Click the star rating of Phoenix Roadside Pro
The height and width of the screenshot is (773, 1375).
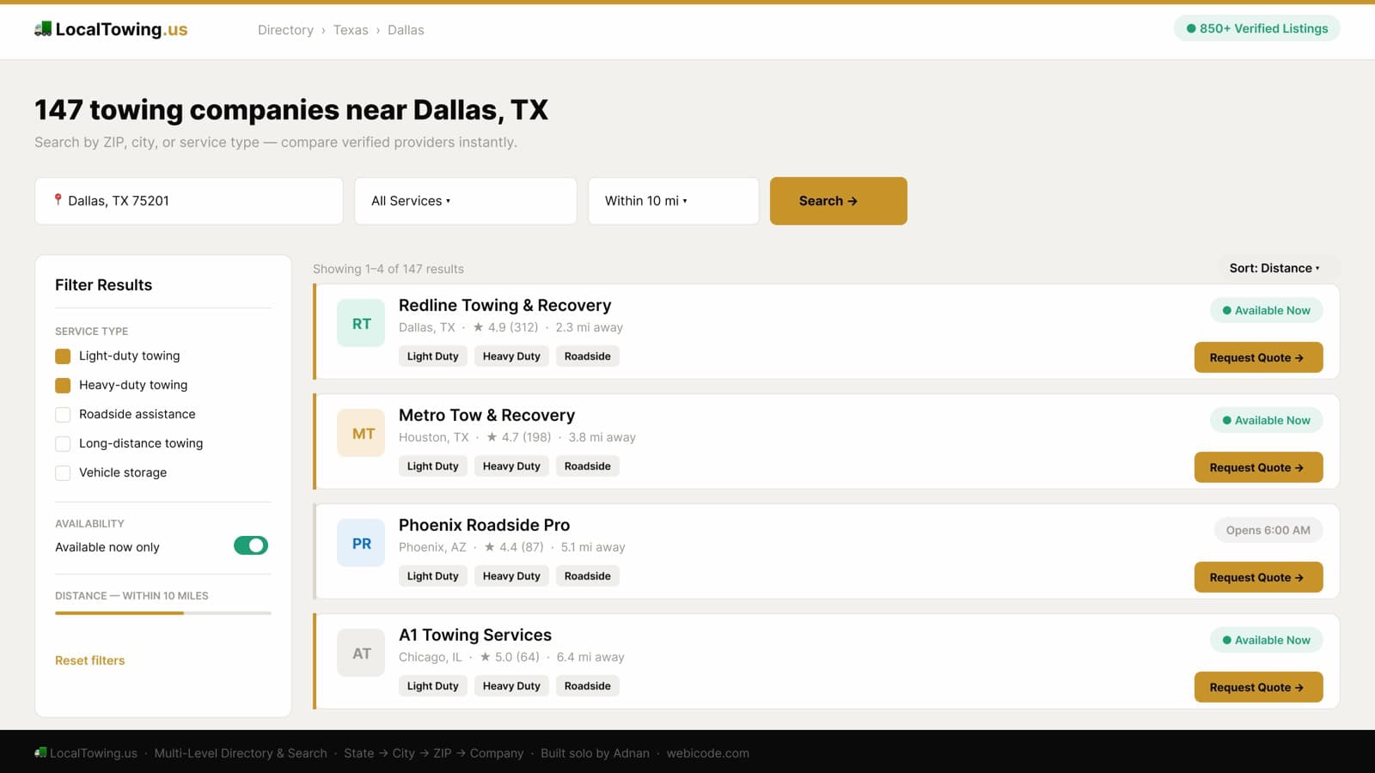[513, 547]
